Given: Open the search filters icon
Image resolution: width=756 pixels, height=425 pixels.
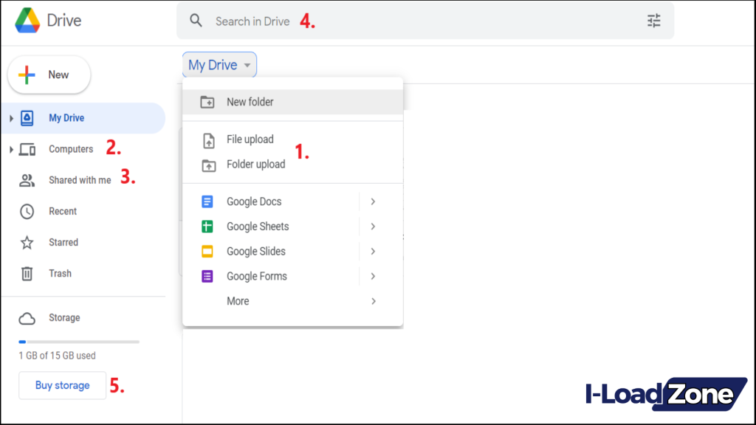Looking at the screenshot, I should click(x=653, y=20).
